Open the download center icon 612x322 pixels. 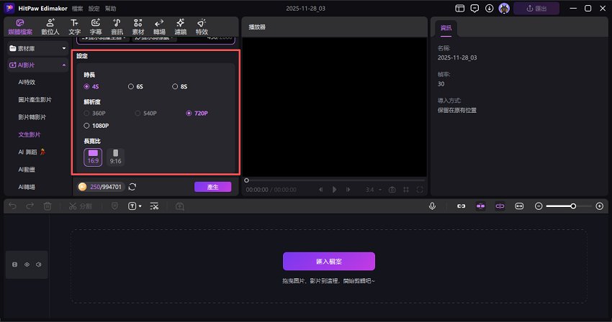click(x=489, y=8)
